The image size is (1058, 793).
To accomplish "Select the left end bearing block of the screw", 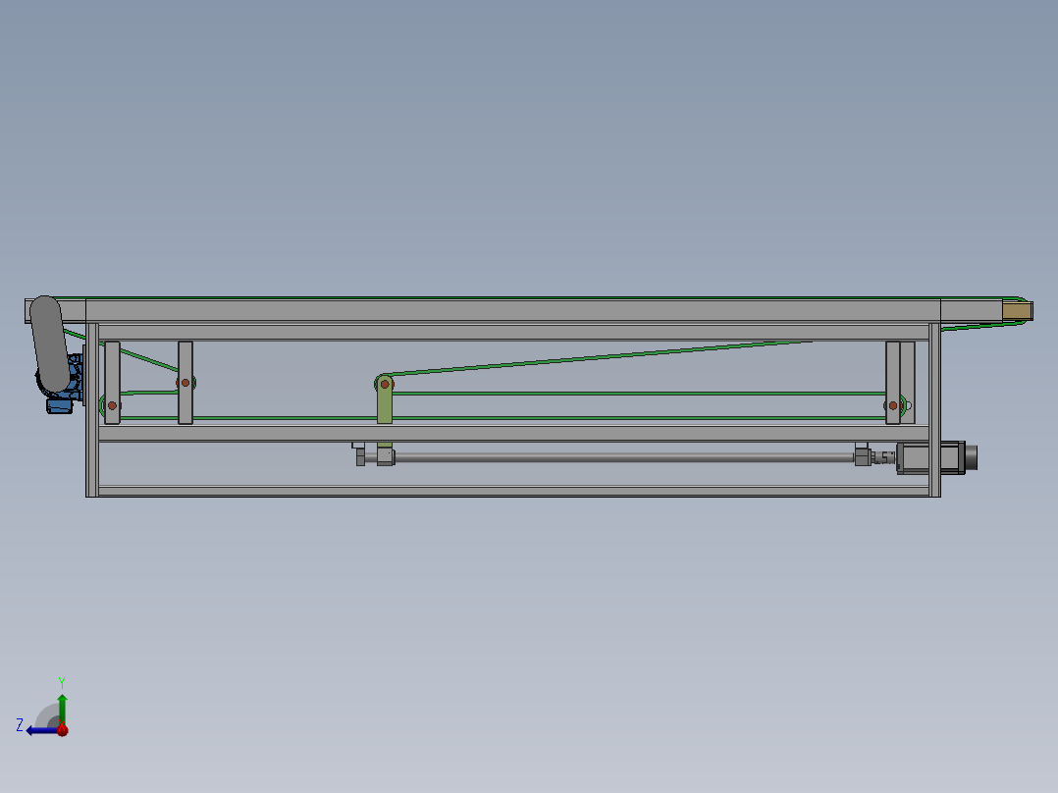I will coord(360,455).
